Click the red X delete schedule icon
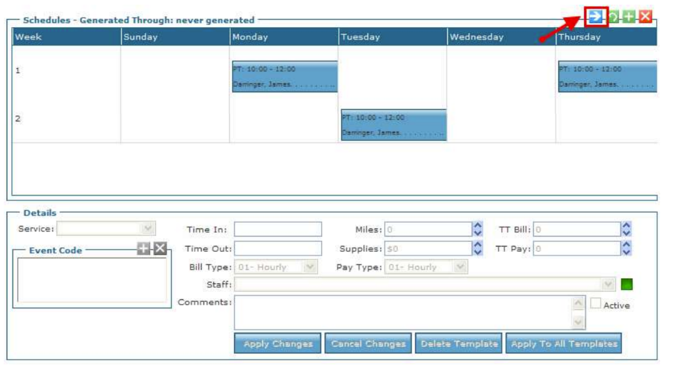 [x=645, y=18]
